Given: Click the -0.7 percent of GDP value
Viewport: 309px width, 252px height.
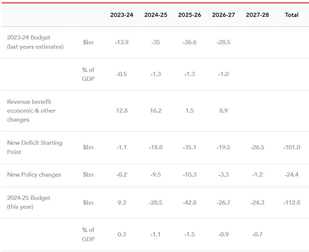Looking at the screenshot, I should 257,234.
